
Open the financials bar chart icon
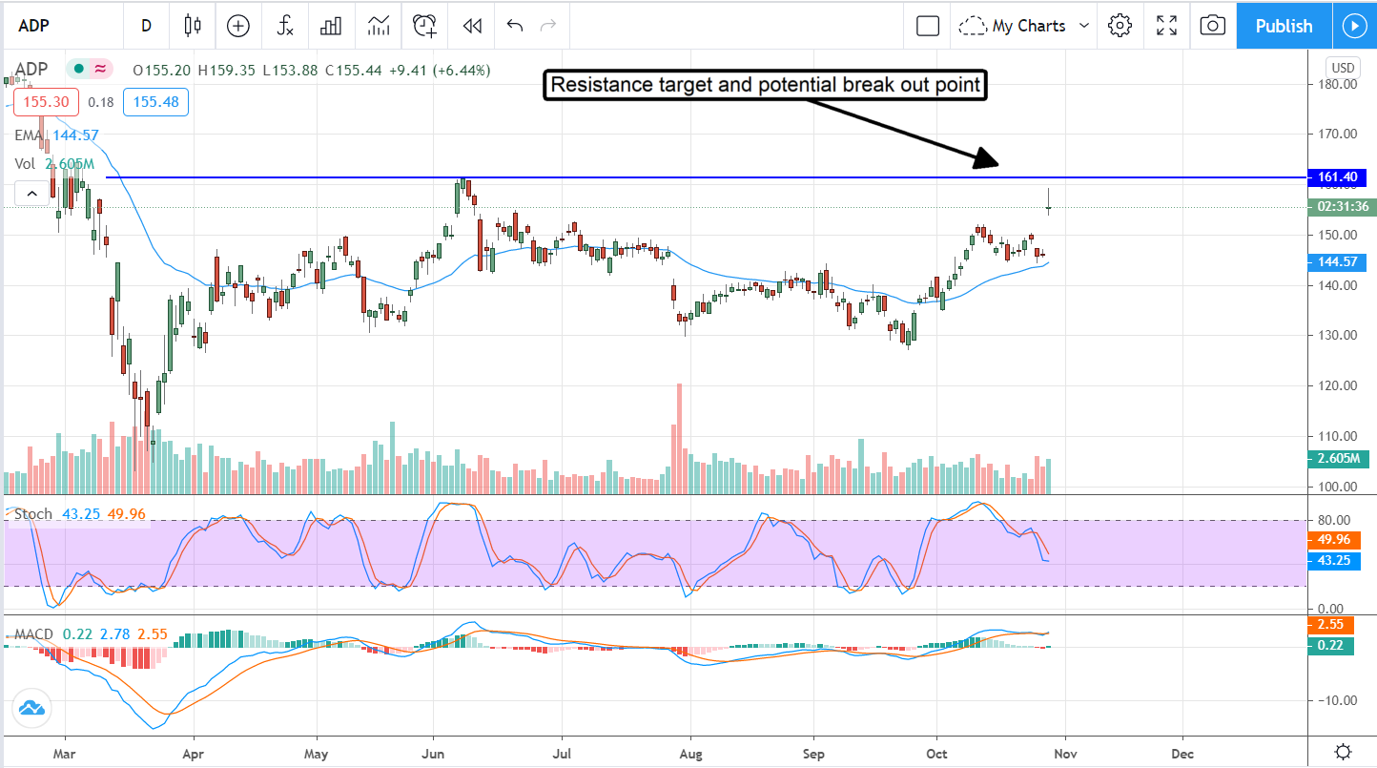(331, 26)
